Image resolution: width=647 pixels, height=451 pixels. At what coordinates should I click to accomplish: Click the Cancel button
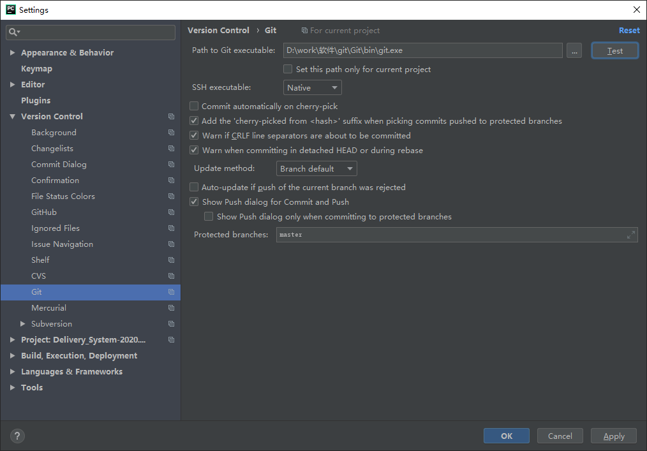(560, 436)
